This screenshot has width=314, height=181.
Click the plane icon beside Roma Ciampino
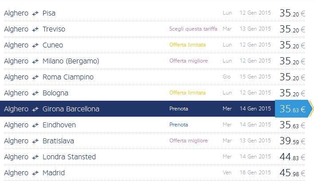coord(35,77)
